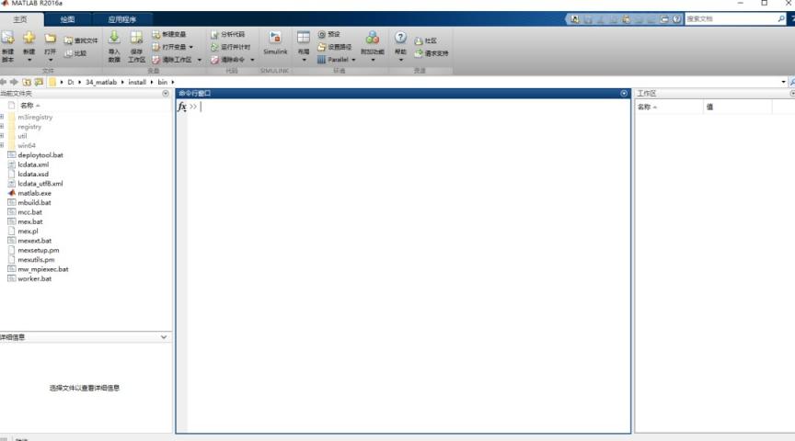Click bin in the path breadcrumb

coord(162,82)
